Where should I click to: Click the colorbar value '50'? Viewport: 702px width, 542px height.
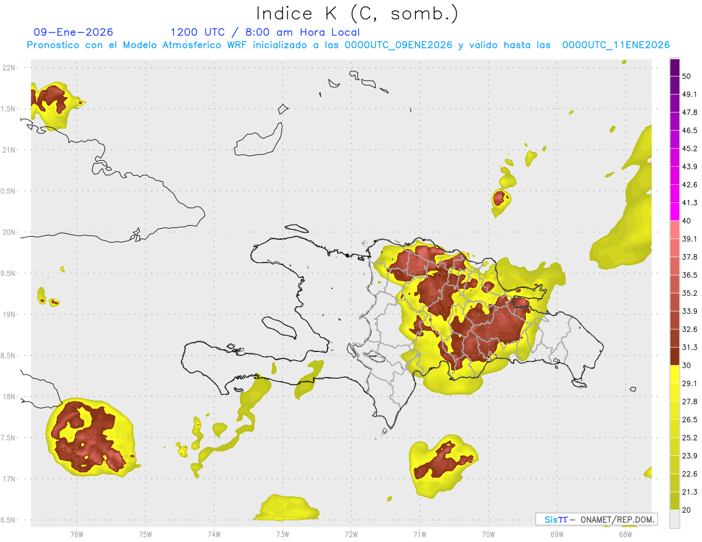688,77
